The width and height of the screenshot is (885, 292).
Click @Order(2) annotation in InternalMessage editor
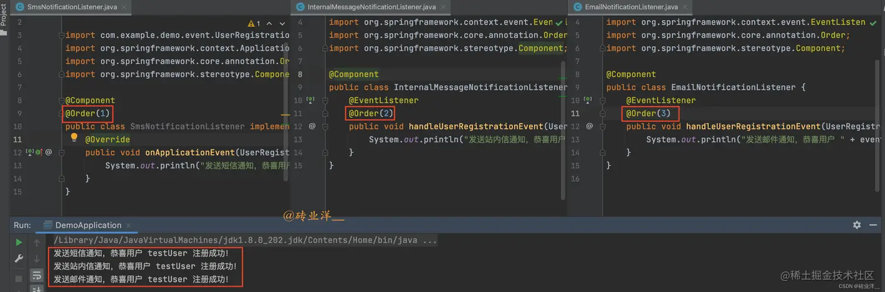tap(371, 113)
